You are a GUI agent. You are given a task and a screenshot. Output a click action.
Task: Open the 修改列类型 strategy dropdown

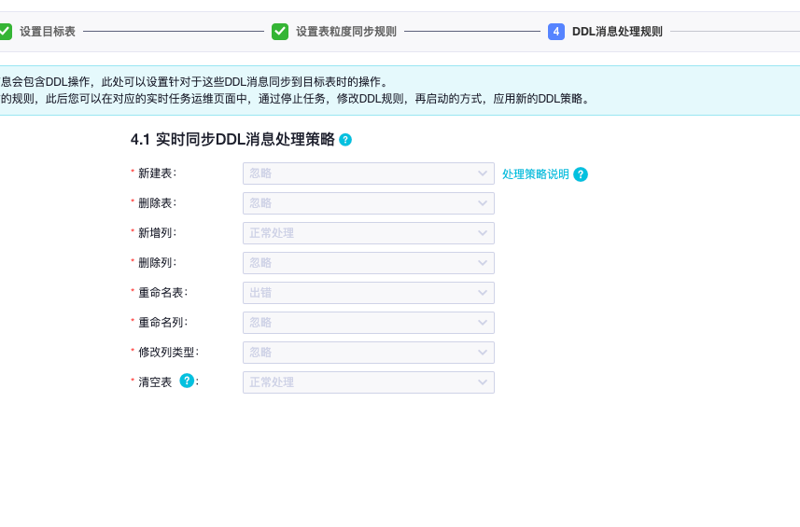point(369,353)
